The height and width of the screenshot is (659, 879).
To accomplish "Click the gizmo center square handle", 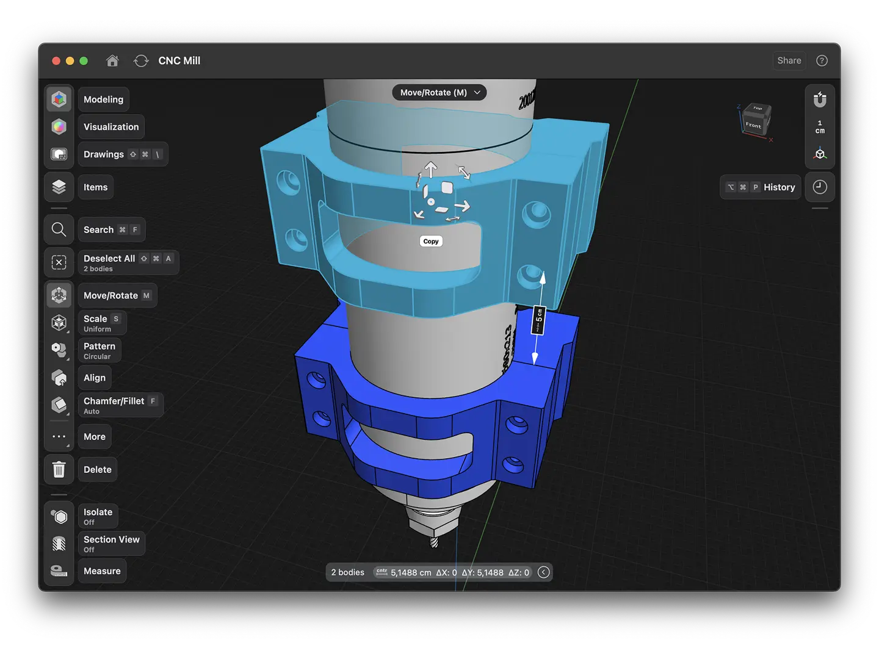I will click(x=447, y=188).
